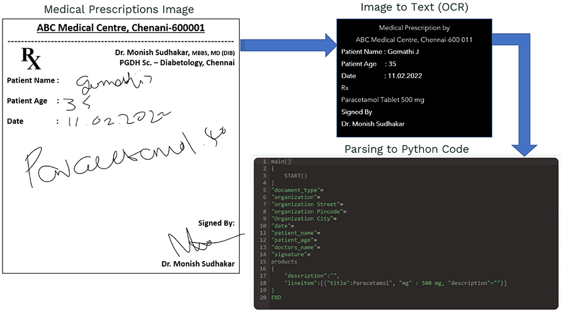Select "START()" on code line 3

click(x=296, y=176)
